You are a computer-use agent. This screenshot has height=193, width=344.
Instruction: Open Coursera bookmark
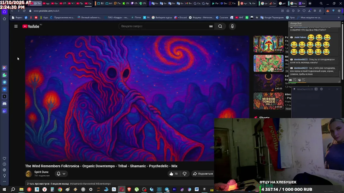[222, 17]
